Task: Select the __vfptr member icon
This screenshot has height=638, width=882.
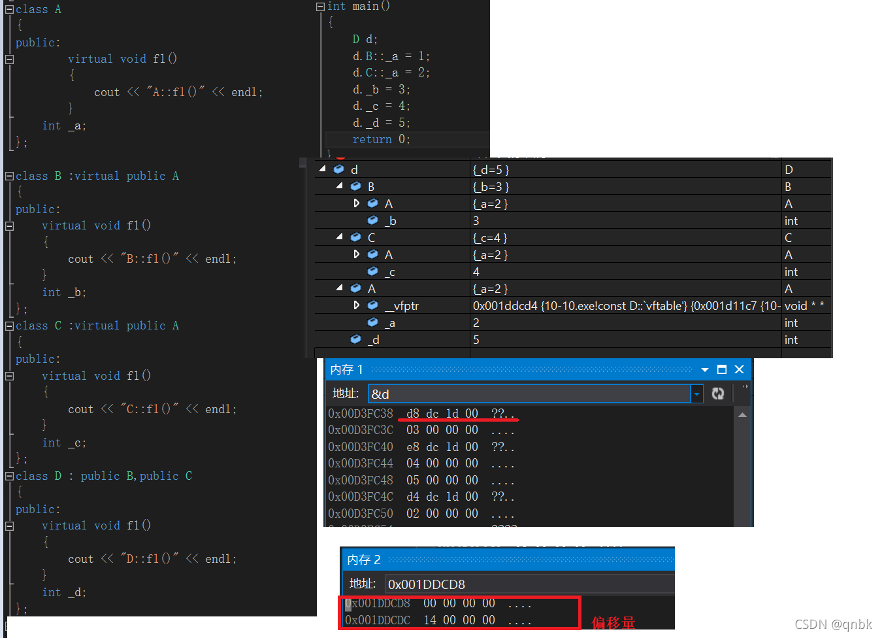Action: pyautogui.click(x=372, y=305)
